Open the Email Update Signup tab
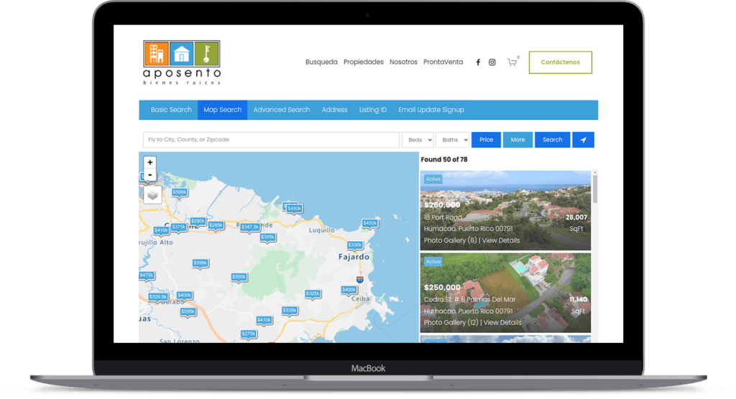Screen dimensions: 736x399 [x=431, y=110]
